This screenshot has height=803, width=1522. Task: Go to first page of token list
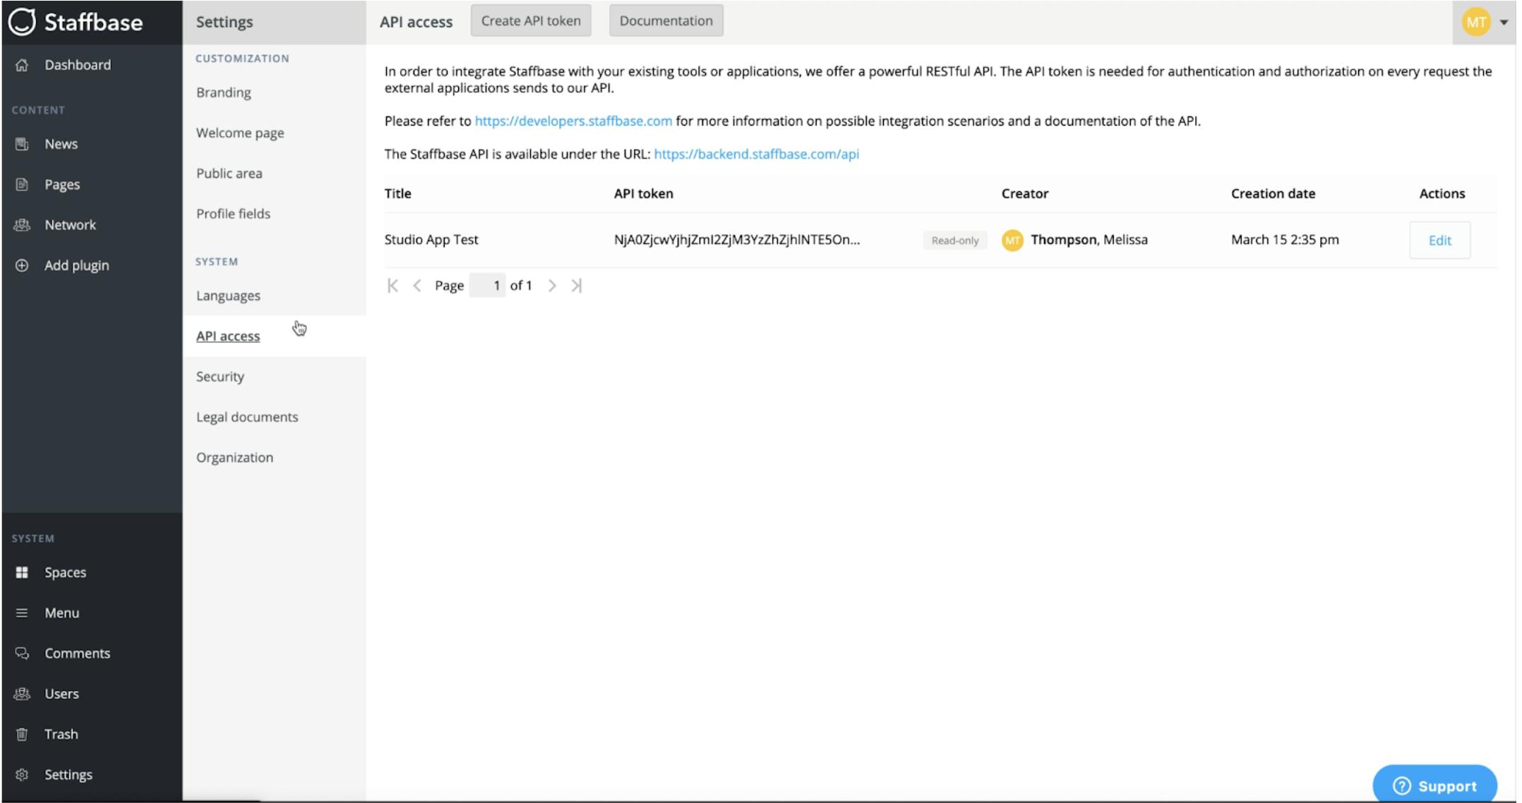click(x=393, y=286)
